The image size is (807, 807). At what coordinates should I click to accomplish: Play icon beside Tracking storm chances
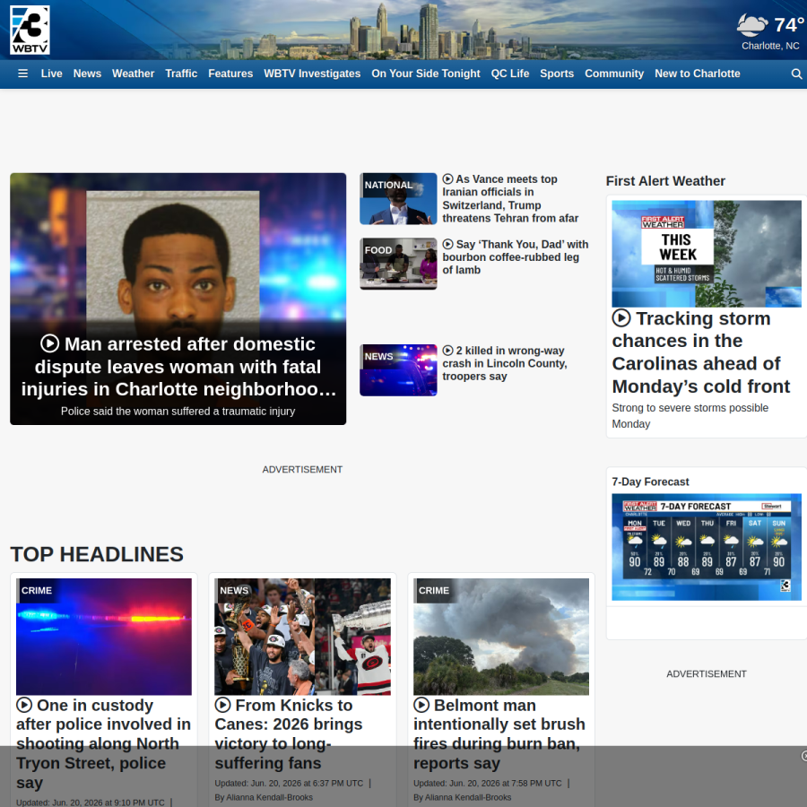621,317
